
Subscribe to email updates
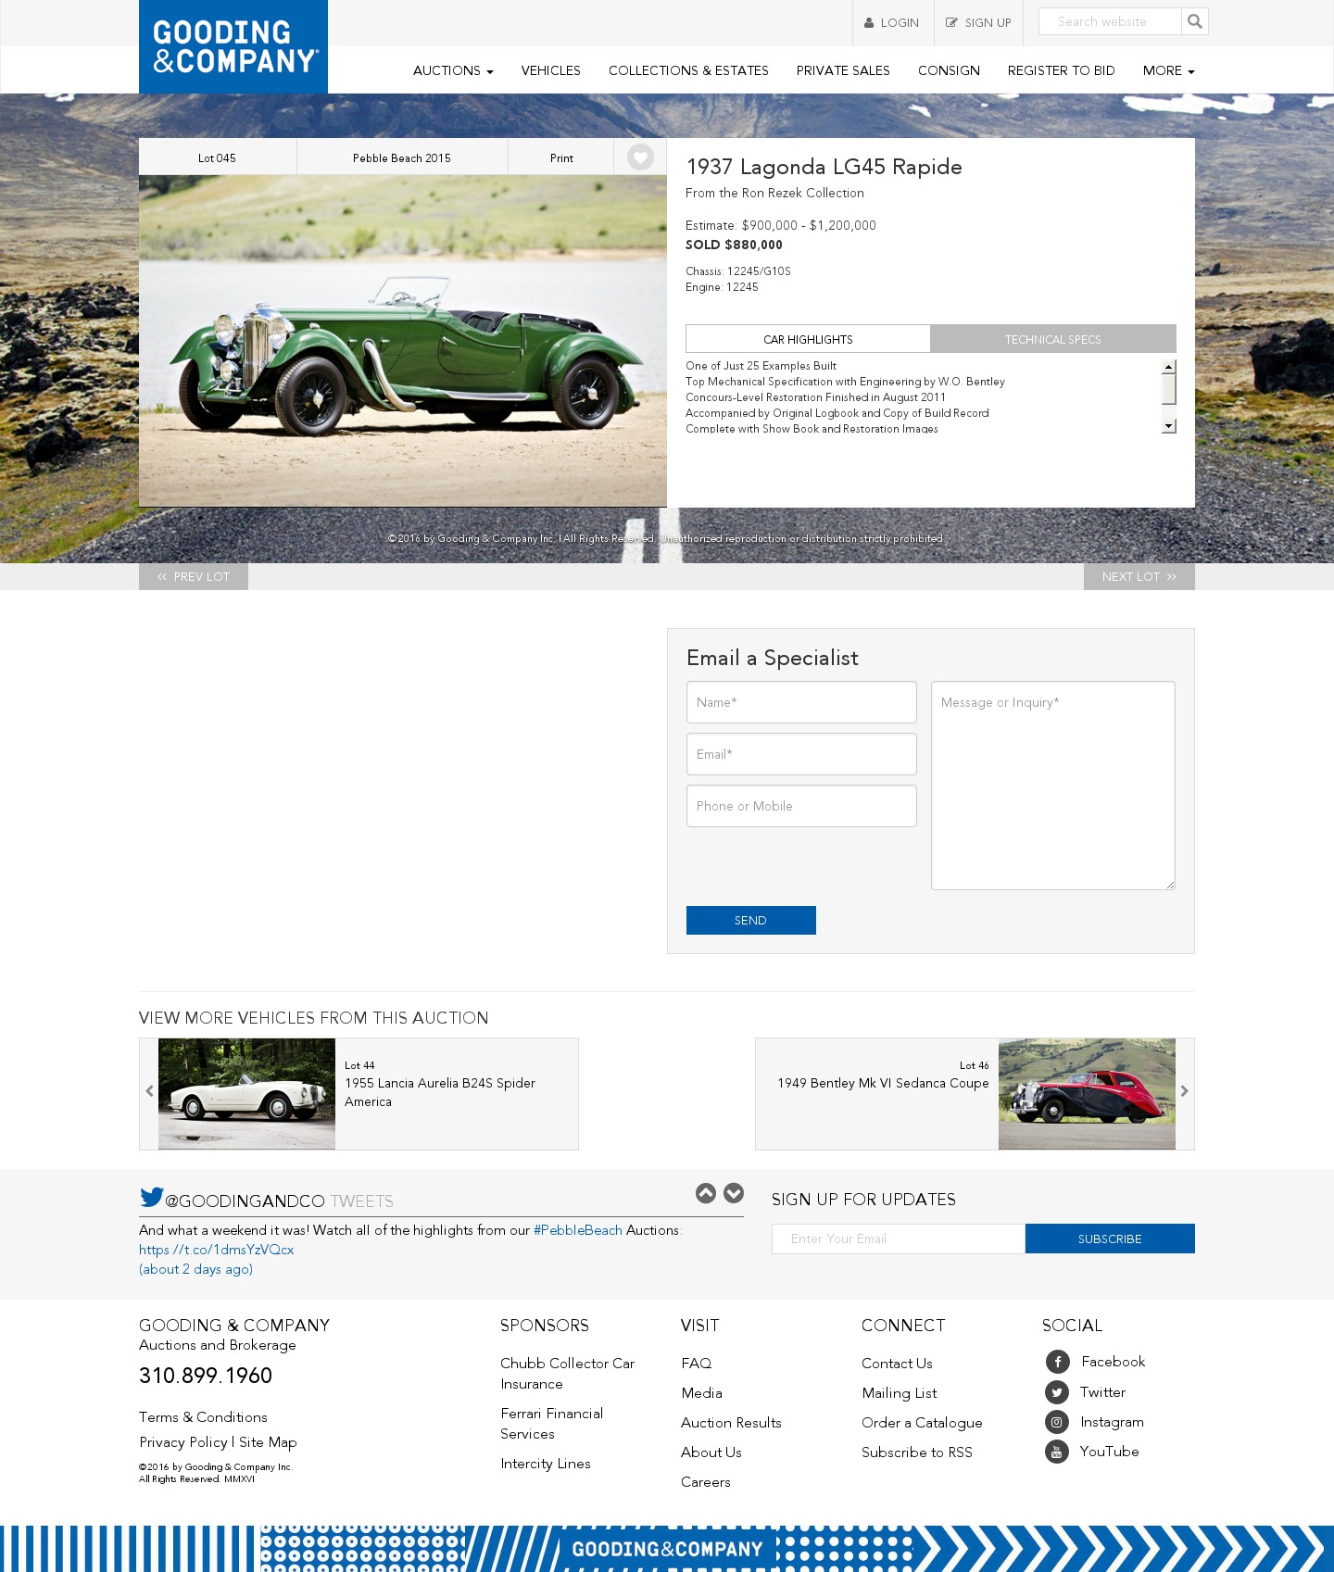tap(1110, 1239)
